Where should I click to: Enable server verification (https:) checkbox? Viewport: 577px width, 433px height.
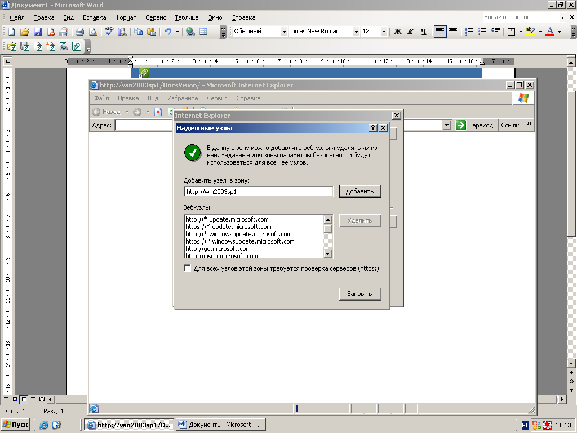187,268
